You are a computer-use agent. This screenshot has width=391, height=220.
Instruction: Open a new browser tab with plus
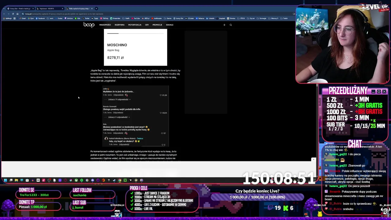(96, 9)
